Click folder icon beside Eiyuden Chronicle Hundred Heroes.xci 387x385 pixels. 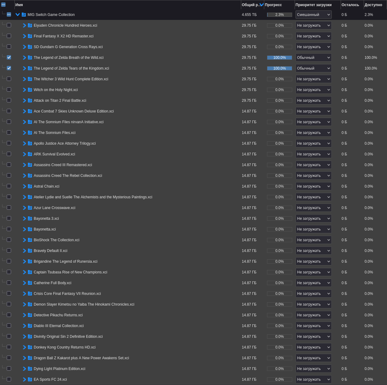point(30,25)
